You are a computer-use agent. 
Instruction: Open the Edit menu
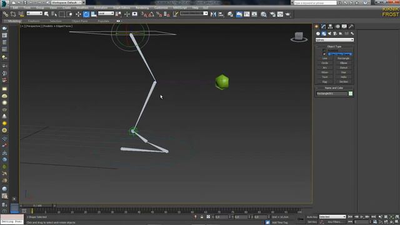[x=15, y=7]
